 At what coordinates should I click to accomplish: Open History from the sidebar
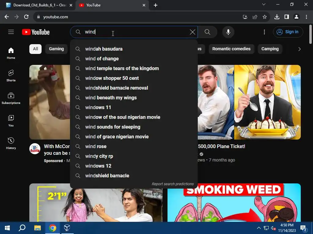click(x=11, y=143)
